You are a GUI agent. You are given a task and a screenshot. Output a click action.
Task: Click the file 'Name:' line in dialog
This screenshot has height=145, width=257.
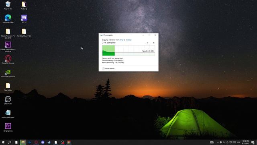pos(112,58)
